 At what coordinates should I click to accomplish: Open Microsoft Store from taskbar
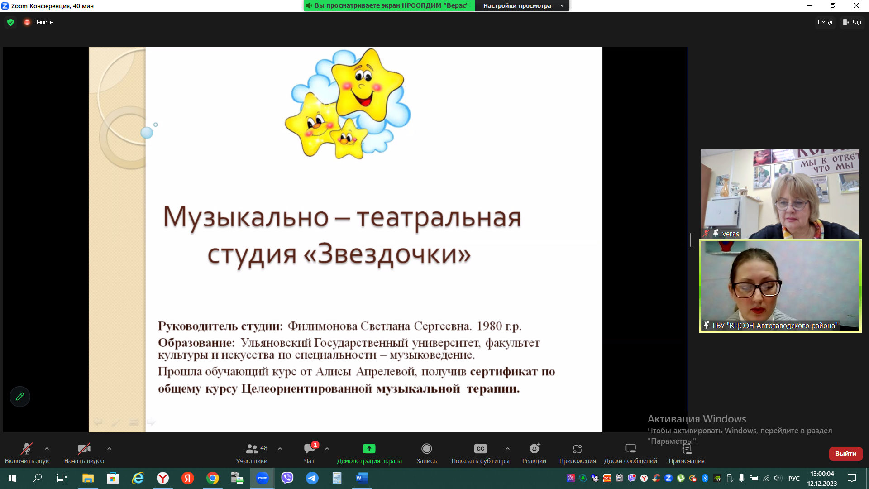coord(113,478)
